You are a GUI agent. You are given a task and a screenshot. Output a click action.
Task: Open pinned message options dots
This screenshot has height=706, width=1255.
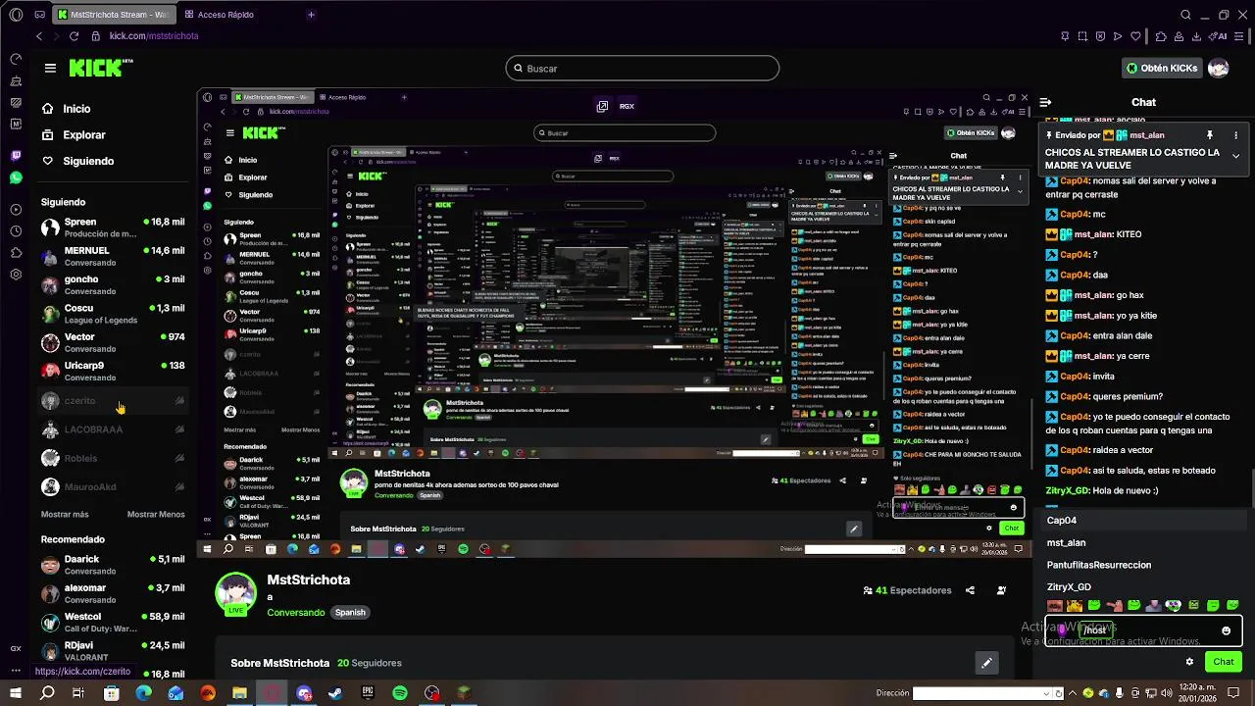click(1235, 135)
